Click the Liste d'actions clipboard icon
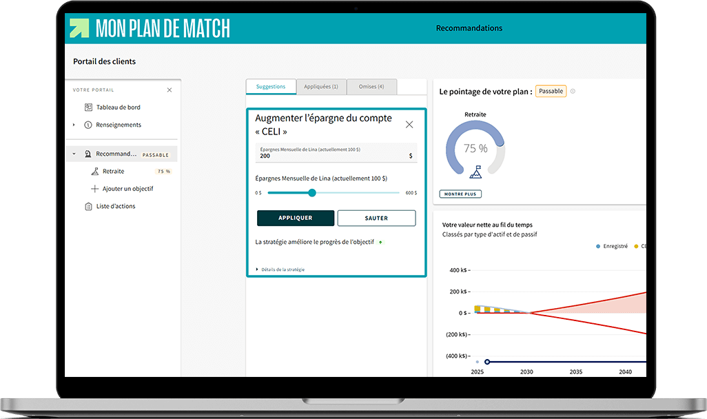707x419 pixels. [x=88, y=207]
